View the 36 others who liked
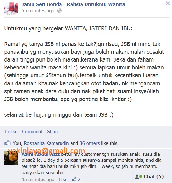The height and width of the screenshot is (183, 172). (x=90, y=143)
